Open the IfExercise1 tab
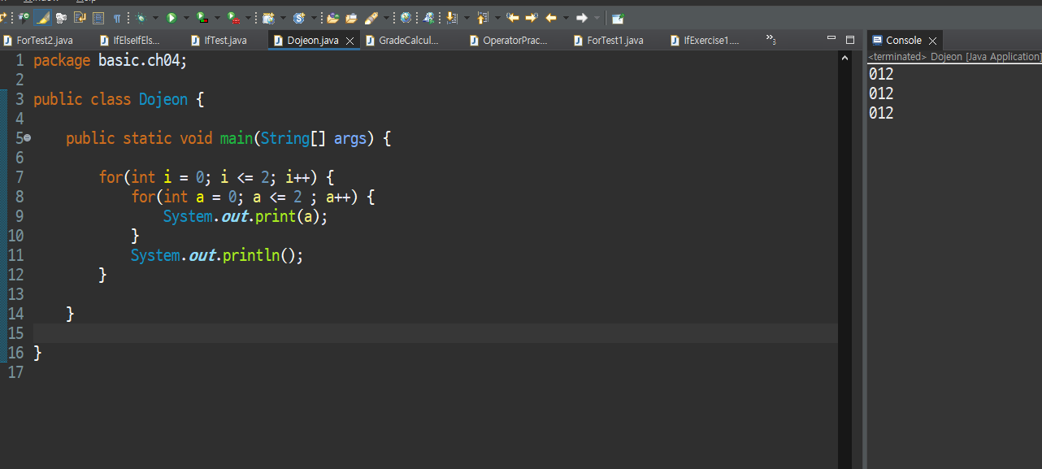The height and width of the screenshot is (469, 1042). tap(705, 40)
